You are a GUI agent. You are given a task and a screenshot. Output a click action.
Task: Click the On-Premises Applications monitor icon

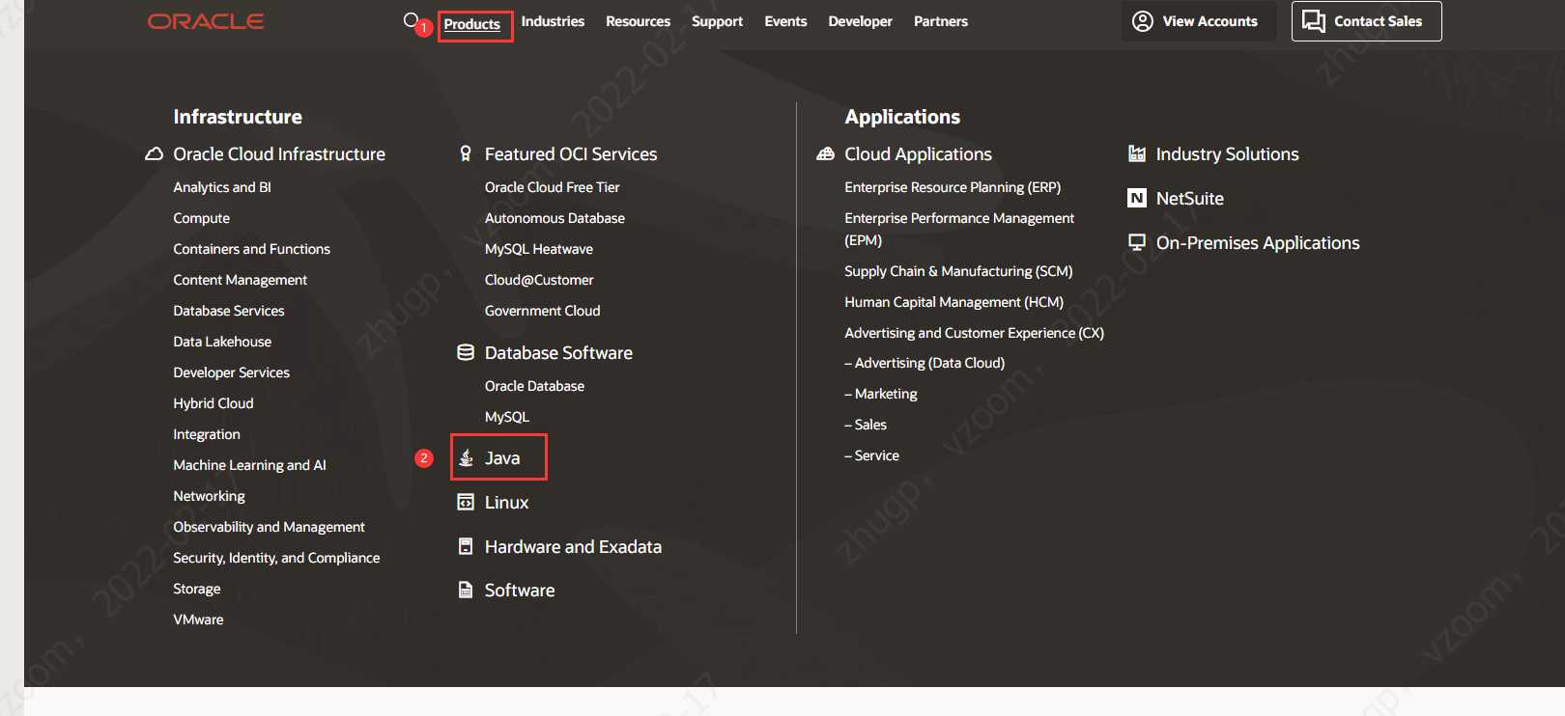click(x=1137, y=243)
